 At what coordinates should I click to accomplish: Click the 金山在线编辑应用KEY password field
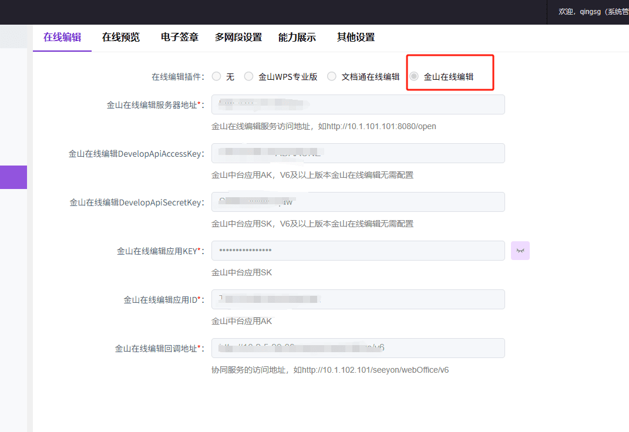358,251
